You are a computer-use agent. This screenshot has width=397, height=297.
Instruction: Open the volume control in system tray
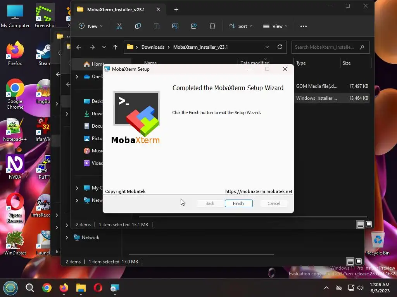tap(360, 288)
